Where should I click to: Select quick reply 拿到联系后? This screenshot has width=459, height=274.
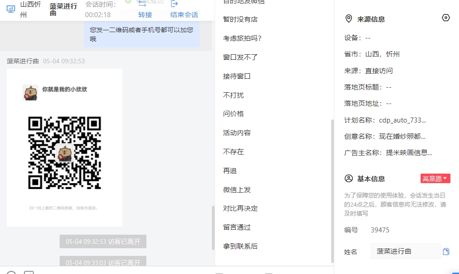click(240, 246)
